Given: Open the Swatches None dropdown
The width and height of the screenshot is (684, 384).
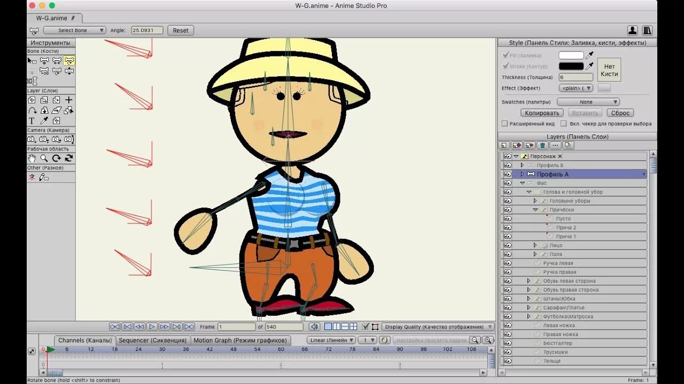Looking at the screenshot, I should [588, 102].
